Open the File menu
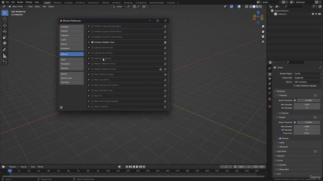 coord(7,2)
